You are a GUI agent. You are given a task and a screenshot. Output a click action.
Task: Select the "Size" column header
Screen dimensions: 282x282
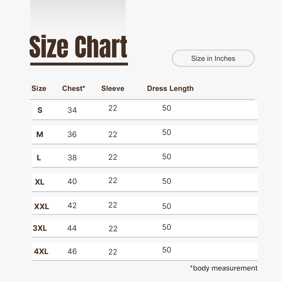tap(39, 89)
